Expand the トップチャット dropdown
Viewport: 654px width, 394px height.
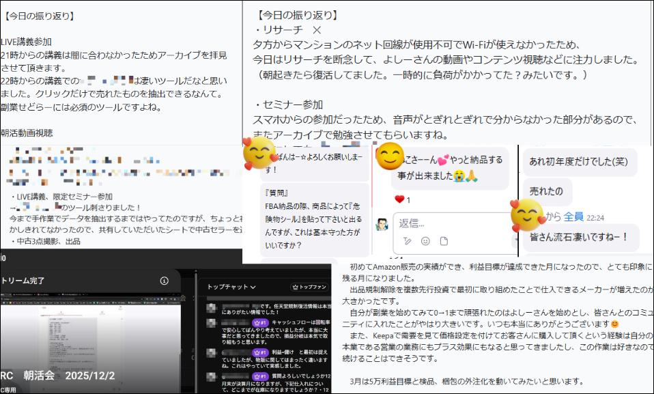(231, 287)
